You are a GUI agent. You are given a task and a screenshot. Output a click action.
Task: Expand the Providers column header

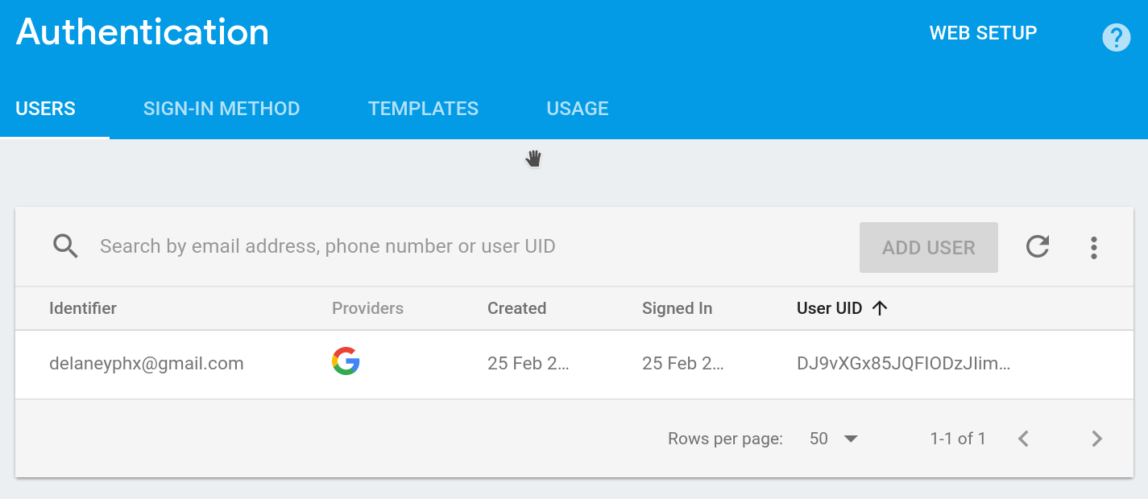pyautogui.click(x=367, y=308)
